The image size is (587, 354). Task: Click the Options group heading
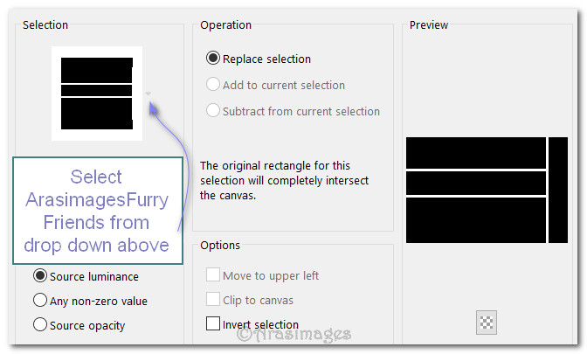(220, 246)
